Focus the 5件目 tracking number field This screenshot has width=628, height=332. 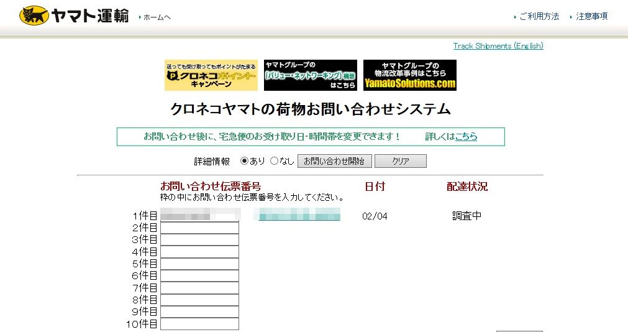coord(199,264)
